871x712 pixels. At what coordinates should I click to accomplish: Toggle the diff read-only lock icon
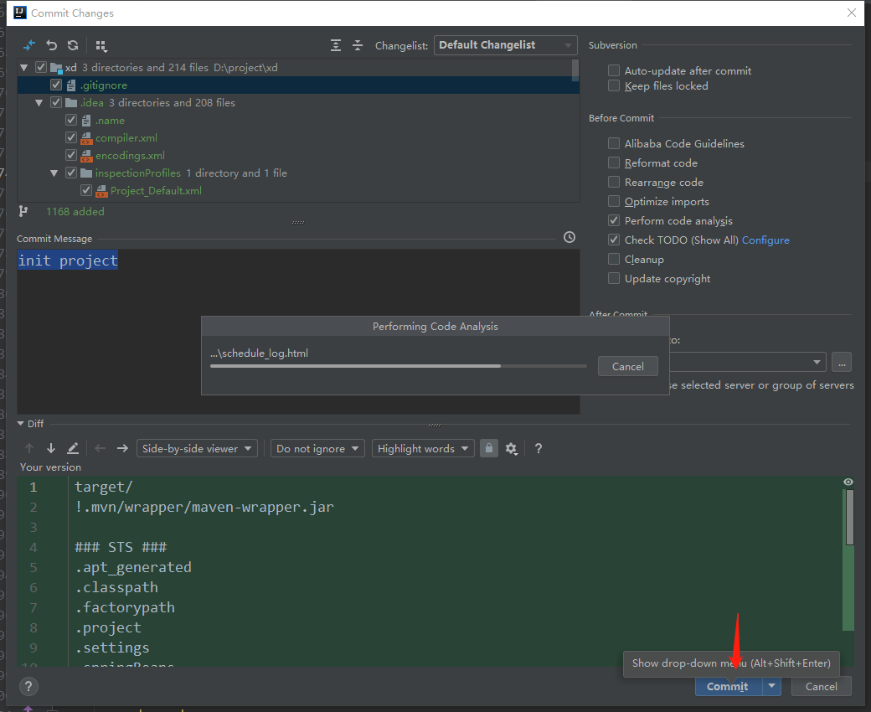(489, 448)
